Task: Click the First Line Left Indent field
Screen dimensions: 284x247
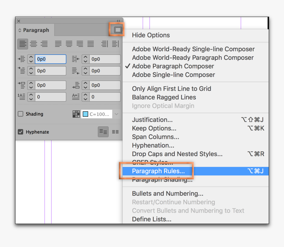Action: [51, 71]
